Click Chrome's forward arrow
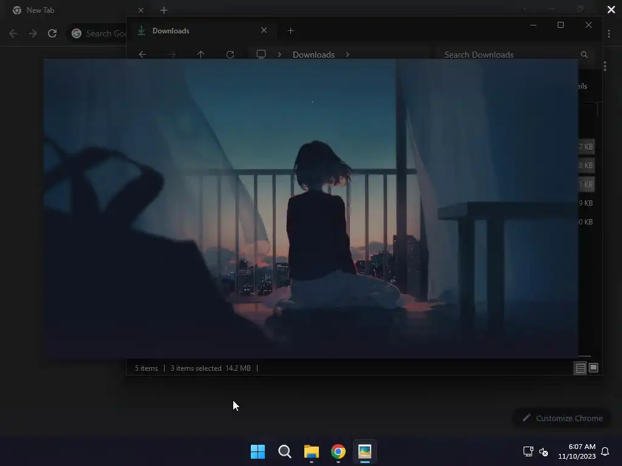 pos(33,34)
